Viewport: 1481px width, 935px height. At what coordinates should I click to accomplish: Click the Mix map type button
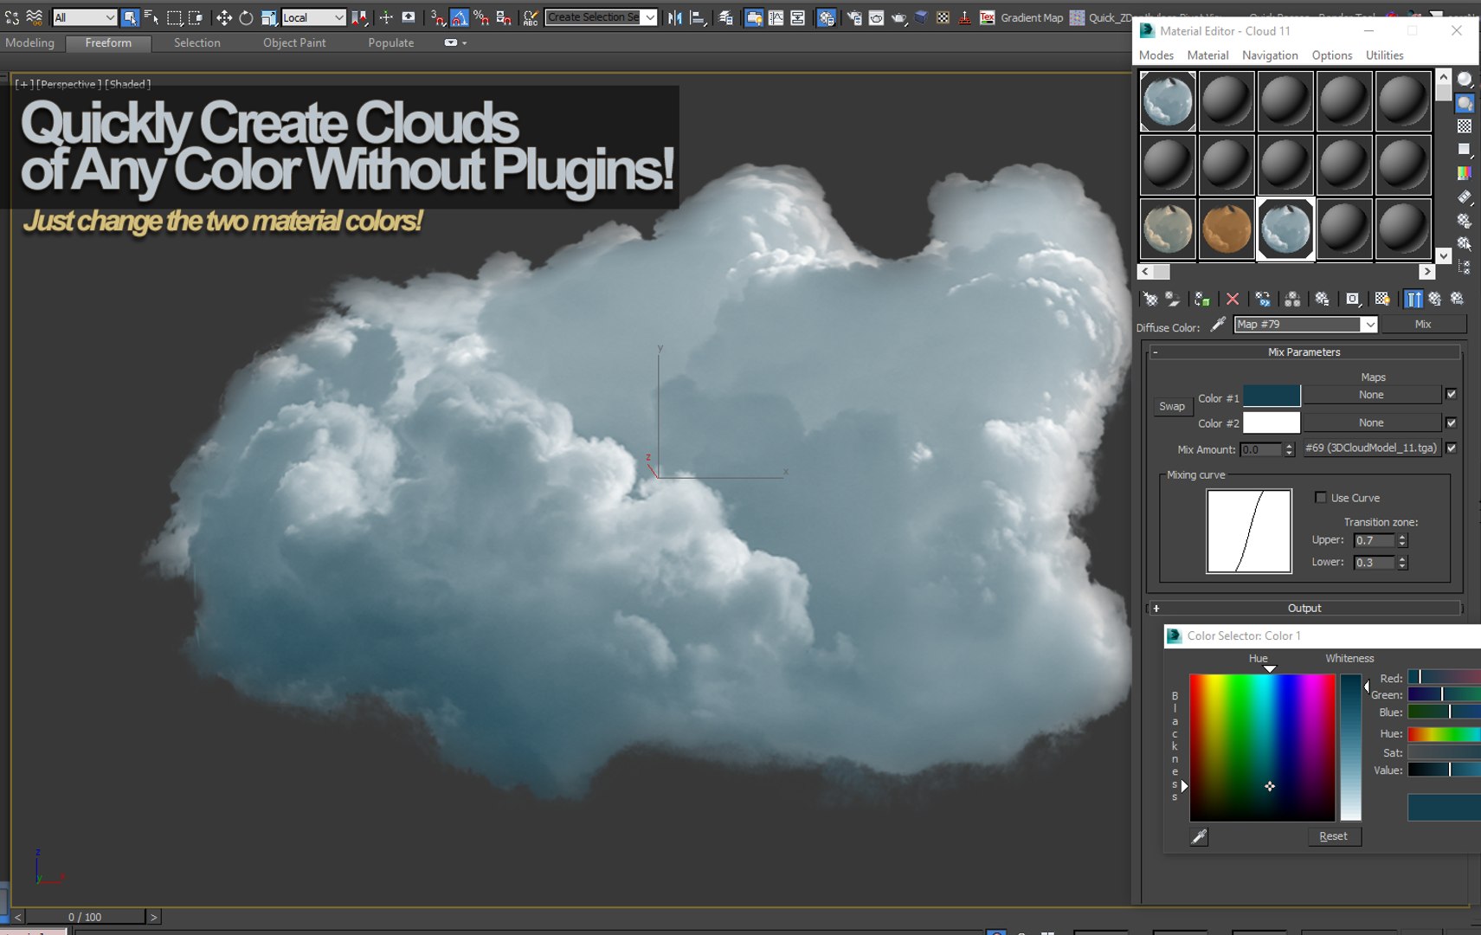point(1423,325)
